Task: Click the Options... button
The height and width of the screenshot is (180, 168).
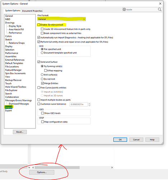Action: [x=42, y=172]
